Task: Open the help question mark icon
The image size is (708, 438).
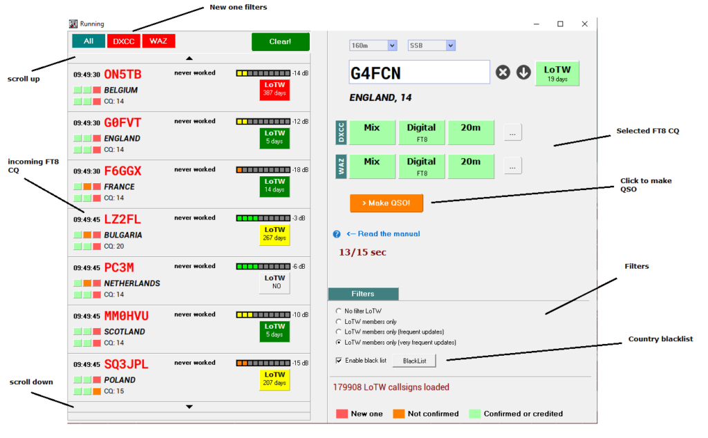Action: 337,234
